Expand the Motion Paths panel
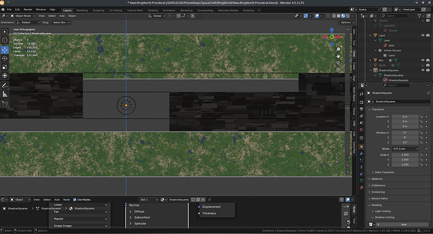433x234 pixels. coord(399,198)
